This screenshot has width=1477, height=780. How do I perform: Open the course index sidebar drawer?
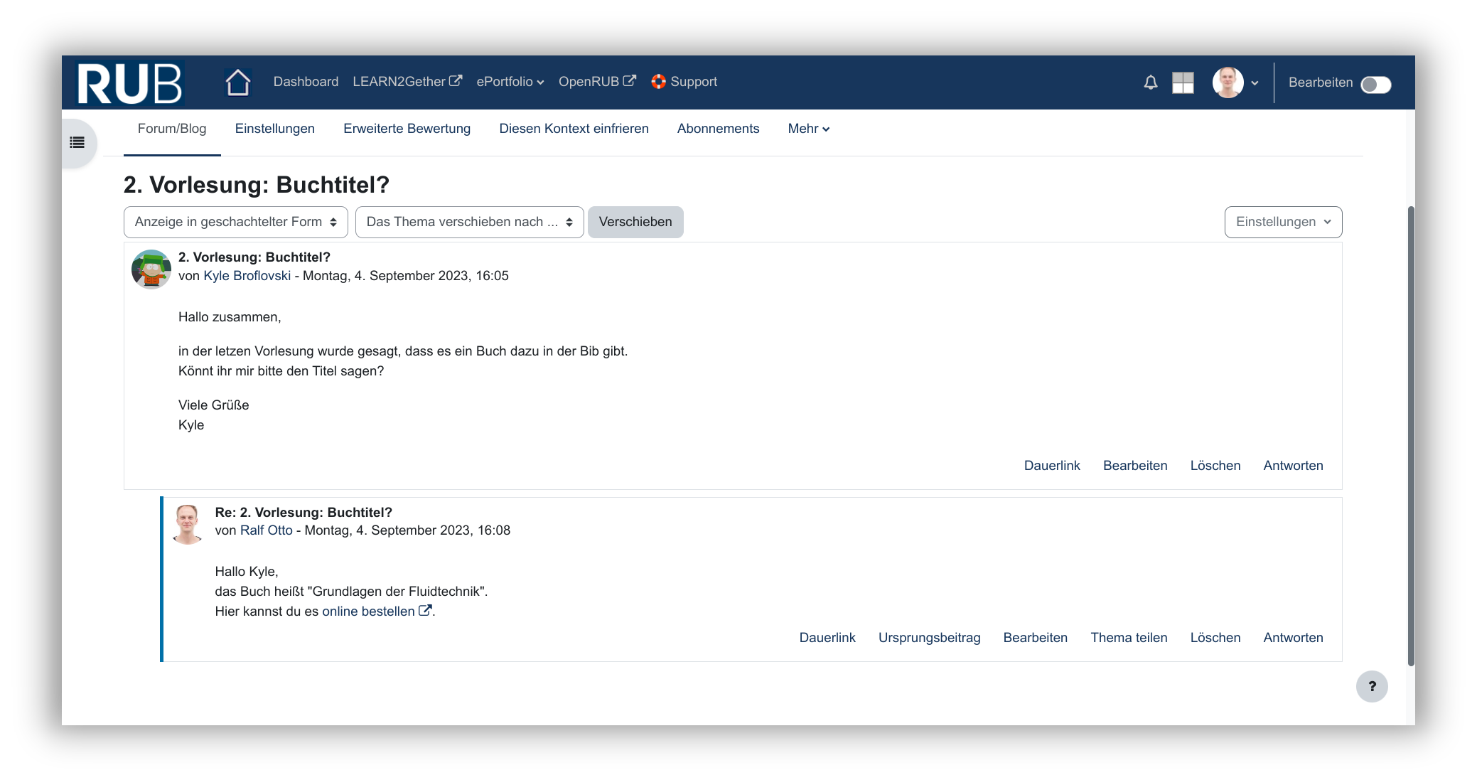point(77,143)
